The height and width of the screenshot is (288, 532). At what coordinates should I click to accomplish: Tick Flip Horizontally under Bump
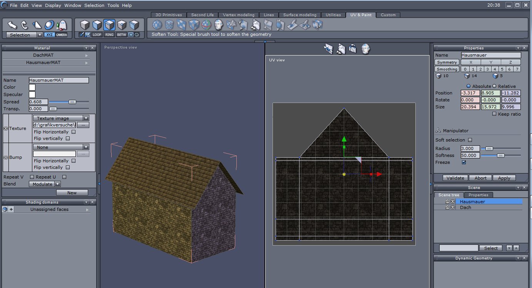74,161
